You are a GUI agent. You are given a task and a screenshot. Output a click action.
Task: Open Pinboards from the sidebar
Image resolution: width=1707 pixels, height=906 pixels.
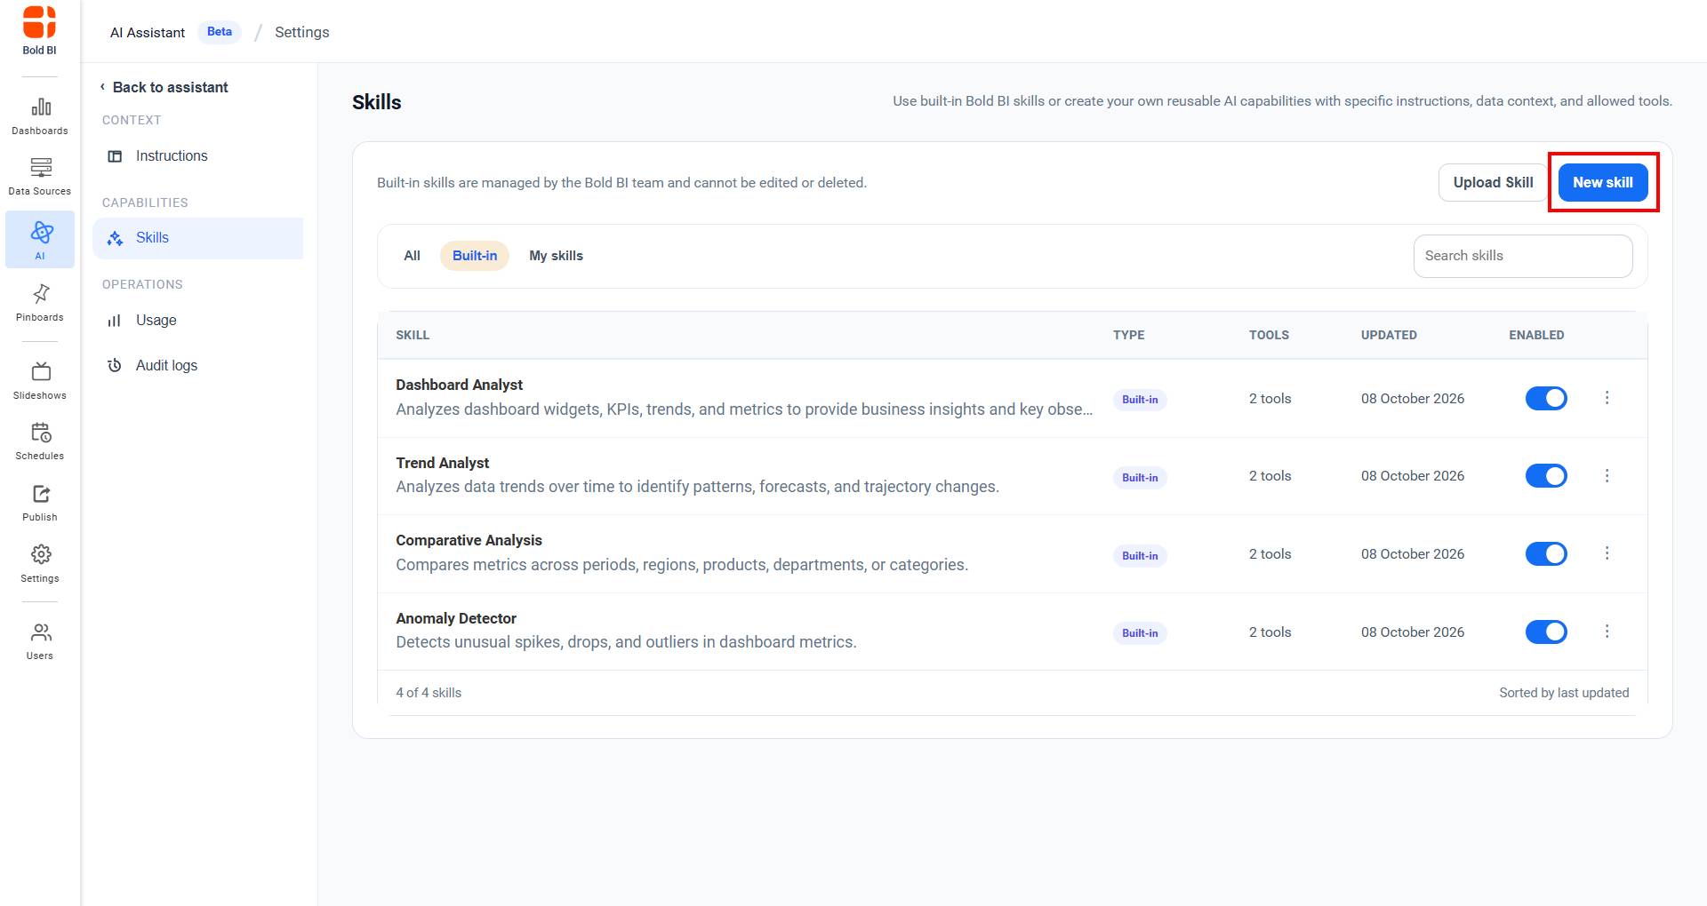coord(40,303)
